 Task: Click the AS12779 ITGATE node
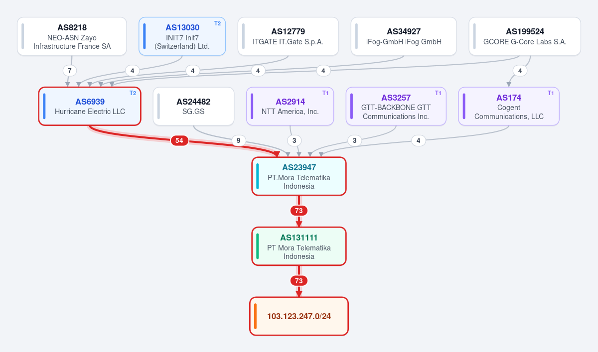click(288, 36)
